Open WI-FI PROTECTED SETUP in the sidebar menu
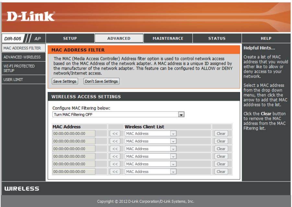Screen dimensions: 292x207 click(x=23, y=68)
